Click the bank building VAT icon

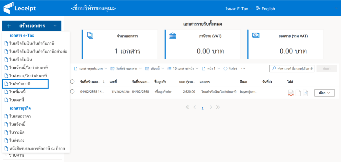(173, 36)
